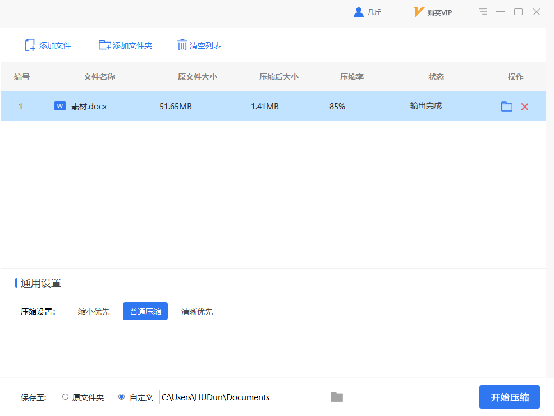
Task: Choose 缩小优先 compression option
Action: click(94, 312)
